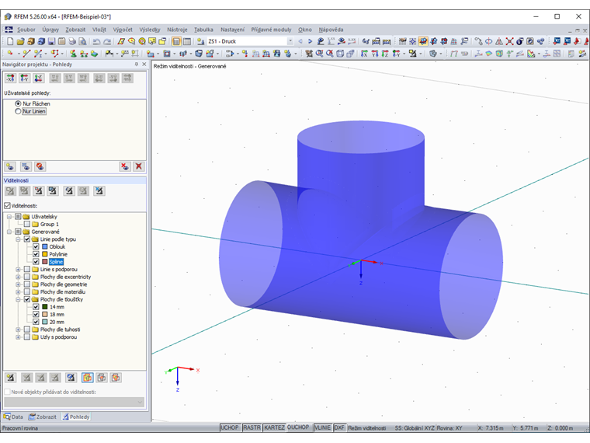Open a file using the folder icon
This screenshot has height=443, width=590.
[x=20, y=41]
